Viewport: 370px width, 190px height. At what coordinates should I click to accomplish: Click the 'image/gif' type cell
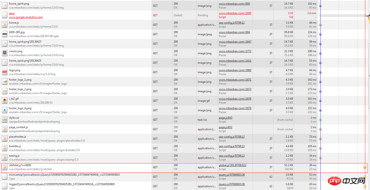[203, 101]
